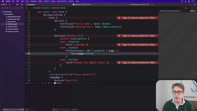Image resolution: width=197 pixels, height=111 pixels.
Task: Hide the debug area toggle icon
Action: 27,83
